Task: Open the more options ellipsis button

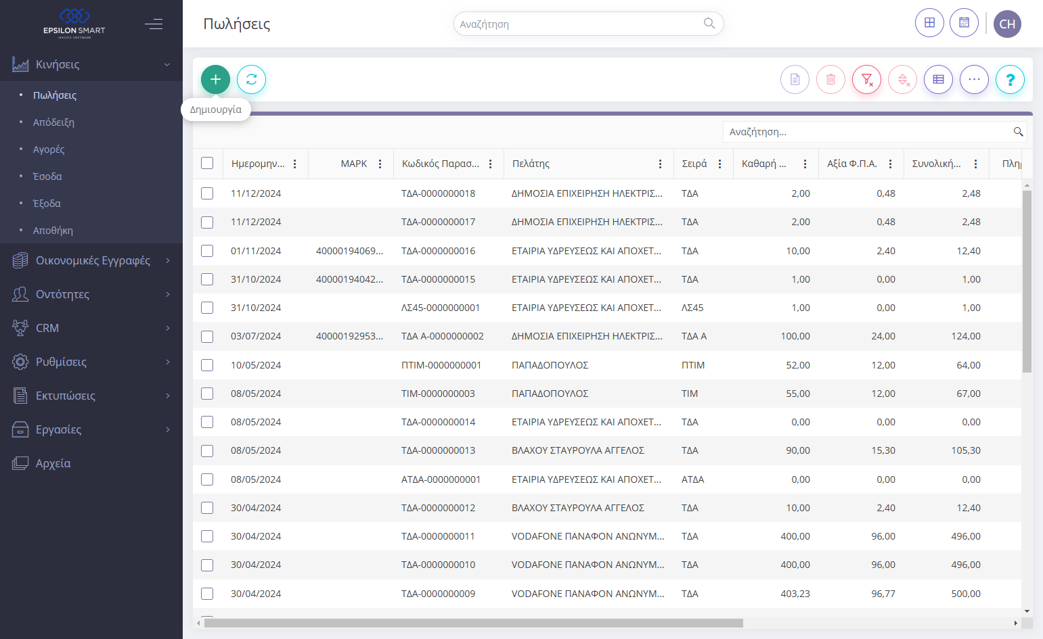Action: (974, 80)
